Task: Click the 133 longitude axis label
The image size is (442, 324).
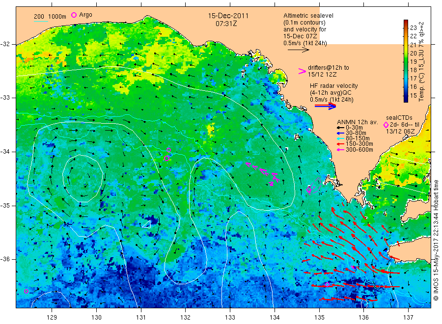Action: pyautogui.click(x=230, y=317)
